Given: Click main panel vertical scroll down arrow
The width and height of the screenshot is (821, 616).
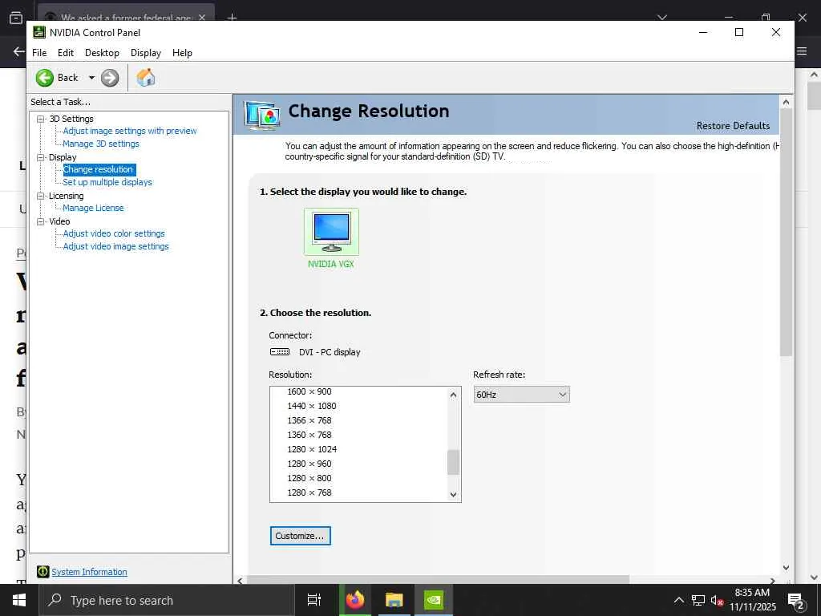Looking at the screenshot, I should pyautogui.click(x=786, y=567).
